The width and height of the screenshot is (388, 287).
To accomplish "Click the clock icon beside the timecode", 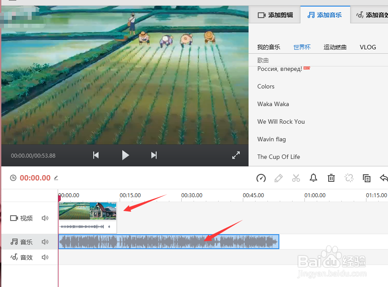I will point(13,178).
